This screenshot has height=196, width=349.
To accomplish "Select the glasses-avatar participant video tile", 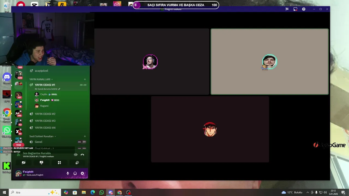I will [150, 62].
